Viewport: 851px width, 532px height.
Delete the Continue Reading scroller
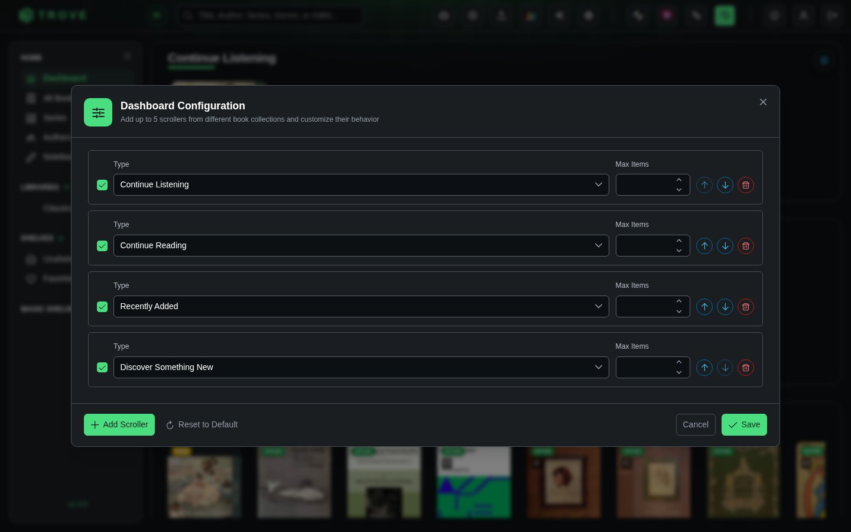tap(746, 246)
